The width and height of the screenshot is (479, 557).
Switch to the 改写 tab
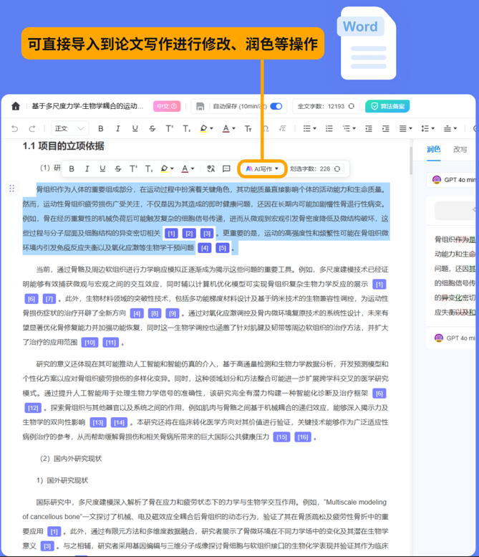pyautogui.click(x=460, y=150)
